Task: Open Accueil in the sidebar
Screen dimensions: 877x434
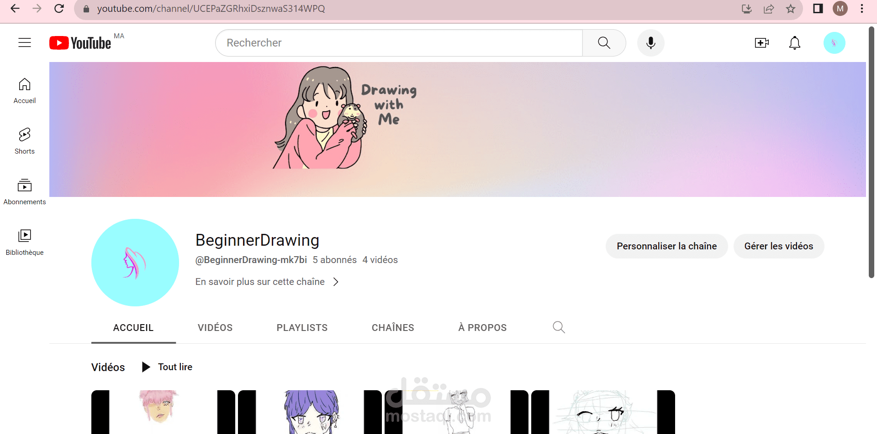Action: (25, 91)
